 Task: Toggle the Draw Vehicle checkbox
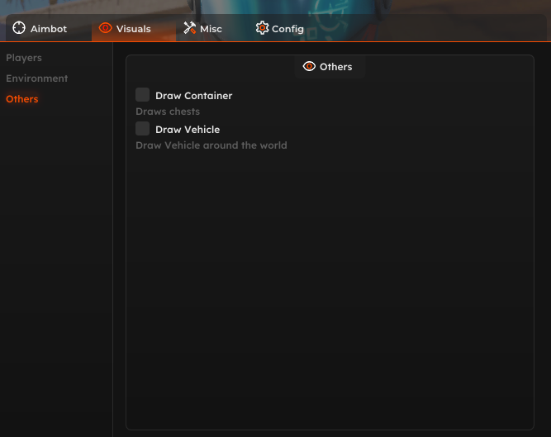(143, 129)
